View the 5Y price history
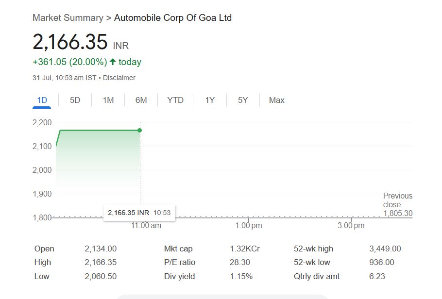This screenshot has width=442, height=299. coord(243,100)
